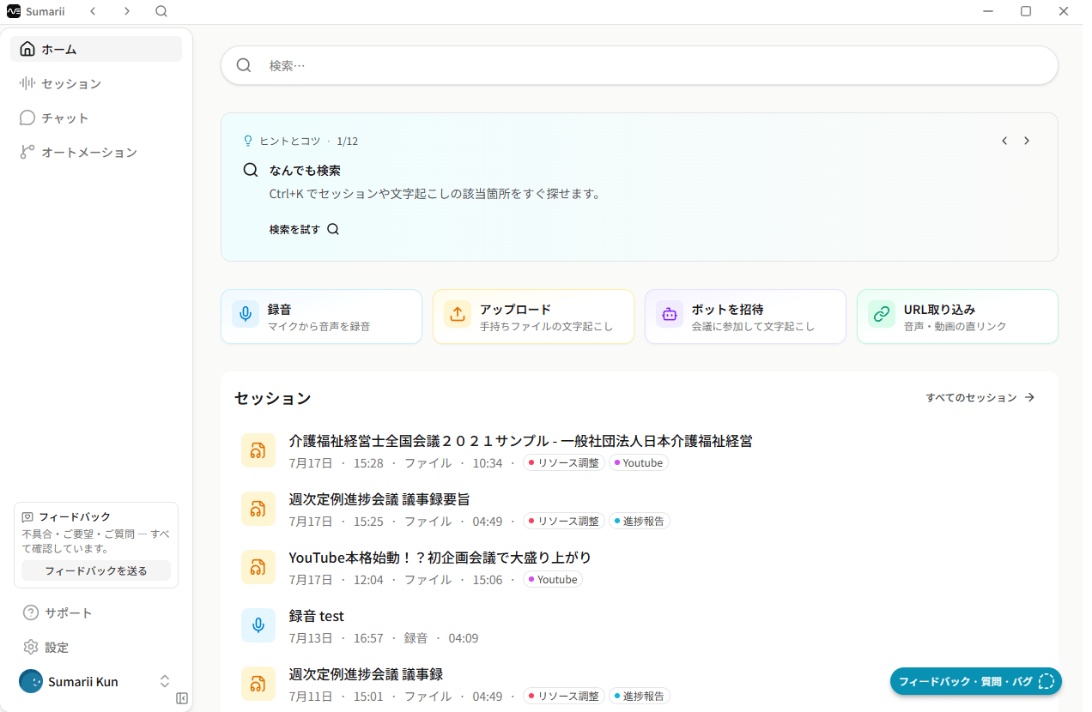The image size is (1092, 712).
Task: Click the 04:09 duration on 録音 test
Action: 464,638
